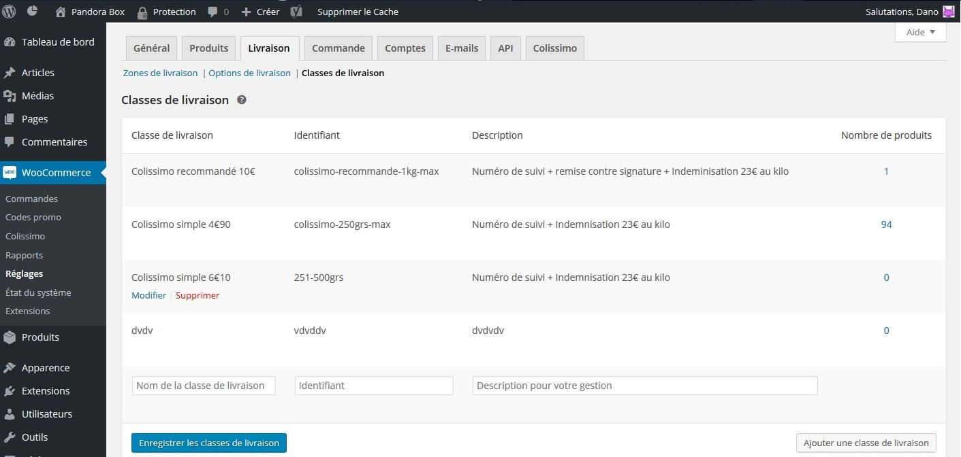Open the Apparence menu in the sidebar
961x457 pixels.
45,368
